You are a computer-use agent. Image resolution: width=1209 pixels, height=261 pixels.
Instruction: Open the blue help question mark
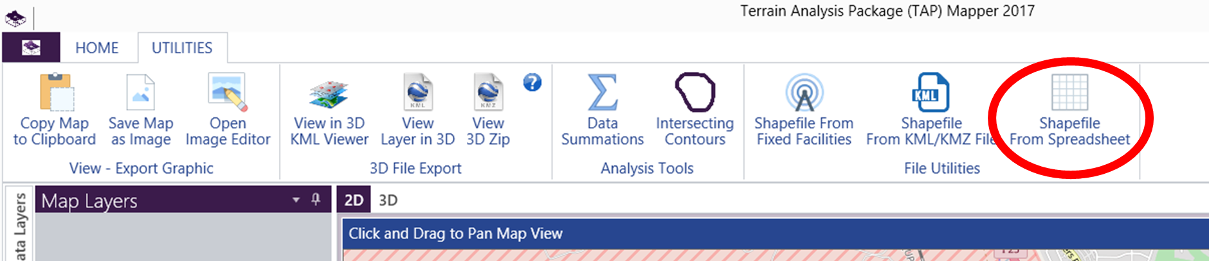[x=532, y=82]
